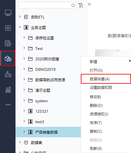Viewport: 131px width, 153px height.
Task: Click the resource search input field
Action: pyautogui.click(x=45, y=5)
